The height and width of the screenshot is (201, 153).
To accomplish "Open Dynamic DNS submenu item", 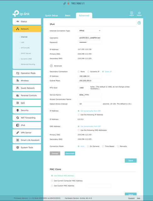I will point(26,59).
